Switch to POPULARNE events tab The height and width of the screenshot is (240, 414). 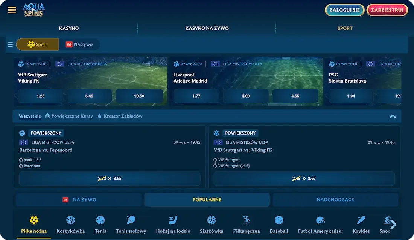(x=207, y=200)
